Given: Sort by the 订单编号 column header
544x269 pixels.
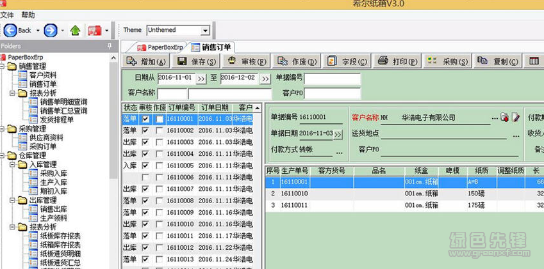Looking at the screenshot, I should (182, 107).
